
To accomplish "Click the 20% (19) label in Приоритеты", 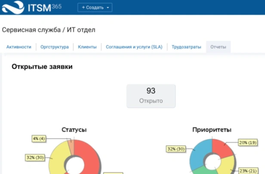I will pyautogui.click(x=248, y=143).
